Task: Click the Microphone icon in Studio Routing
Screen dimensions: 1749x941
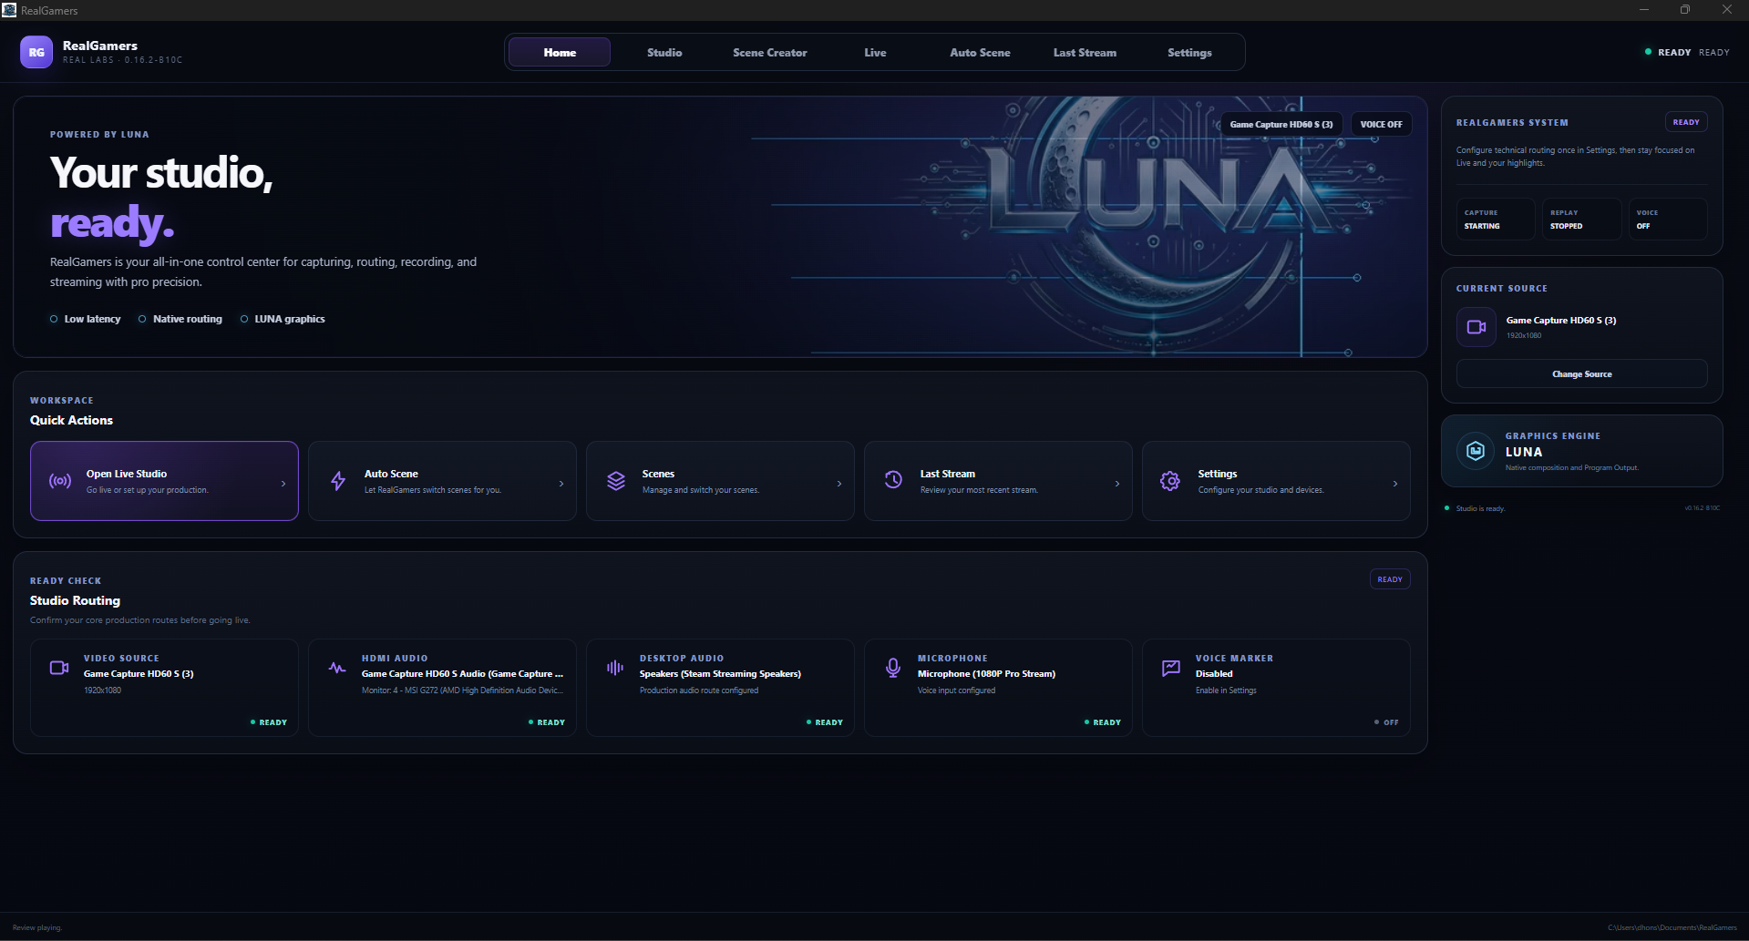Action: click(893, 668)
